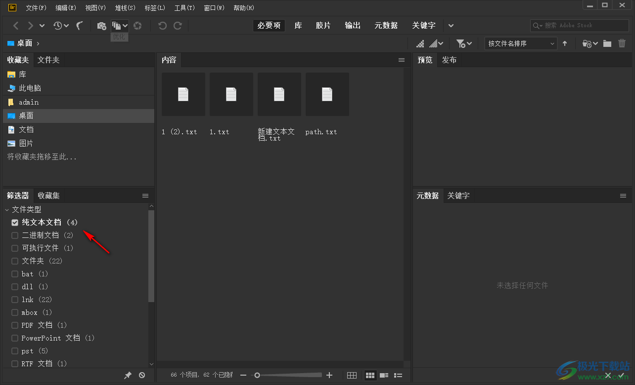635x385 pixels.
Task: Switch to the 文件夹 panel tab
Action: click(x=48, y=60)
